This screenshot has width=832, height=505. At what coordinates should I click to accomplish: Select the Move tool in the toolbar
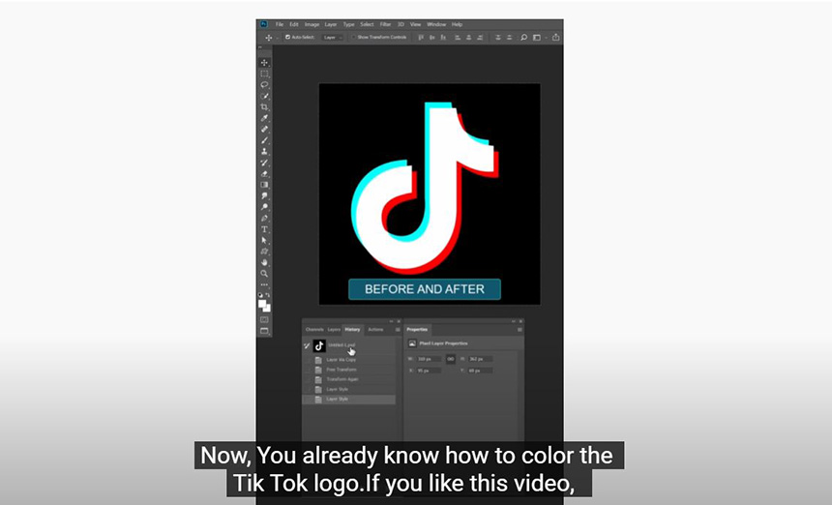coord(264,63)
